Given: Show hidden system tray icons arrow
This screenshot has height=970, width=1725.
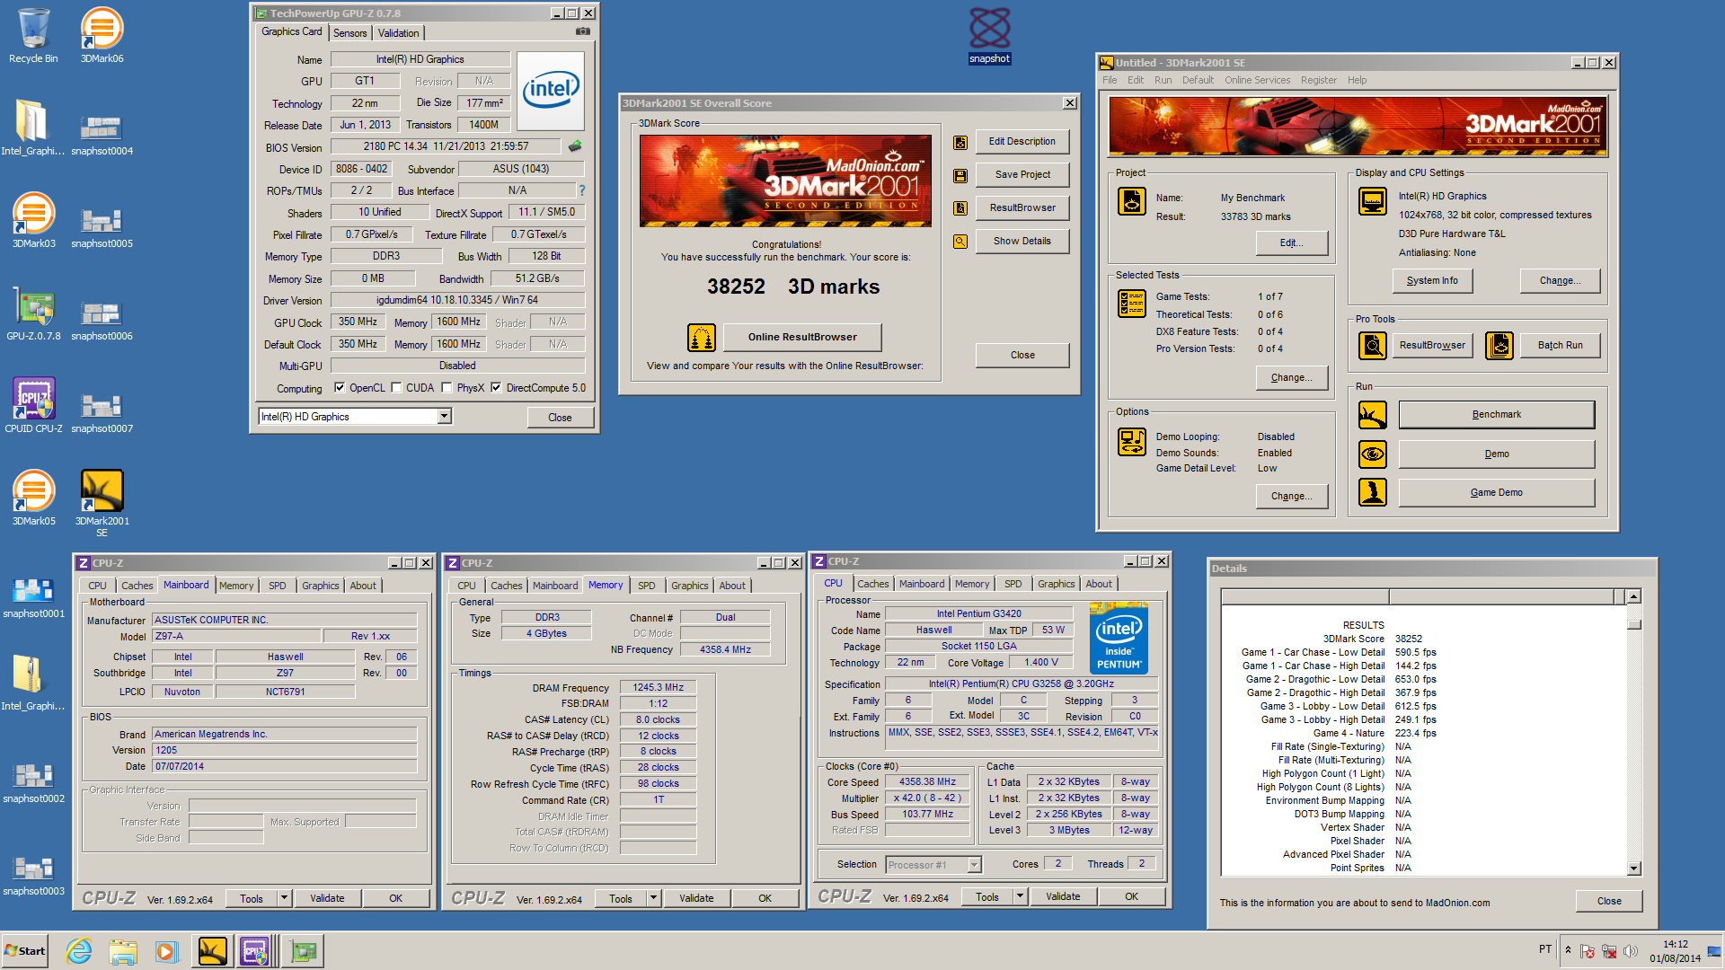Looking at the screenshot, I should (1568, 950).
